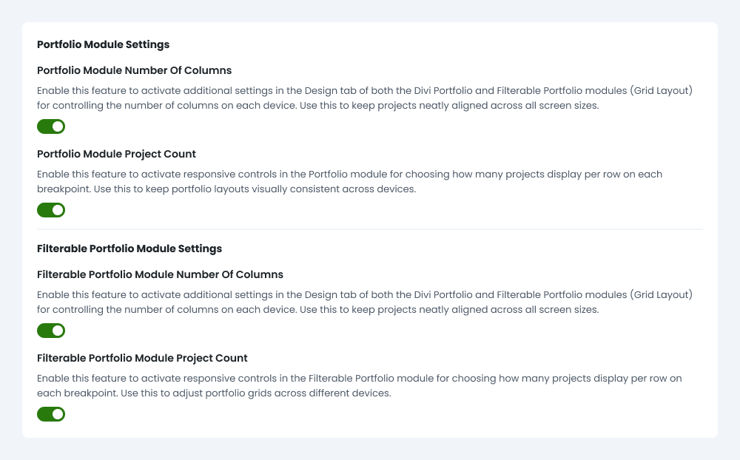Disable the Portfolio Module Project Count toggle
Image resolution: width=740 pixels, height=460 pixels.
[x=51, y=210]
